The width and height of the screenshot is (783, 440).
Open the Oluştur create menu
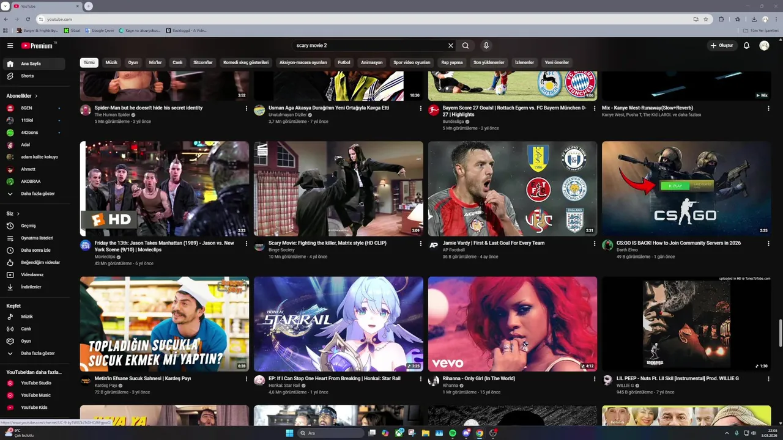point(722,46)
